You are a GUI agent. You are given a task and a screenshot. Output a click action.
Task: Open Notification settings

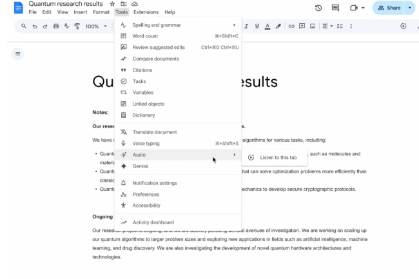178,183
